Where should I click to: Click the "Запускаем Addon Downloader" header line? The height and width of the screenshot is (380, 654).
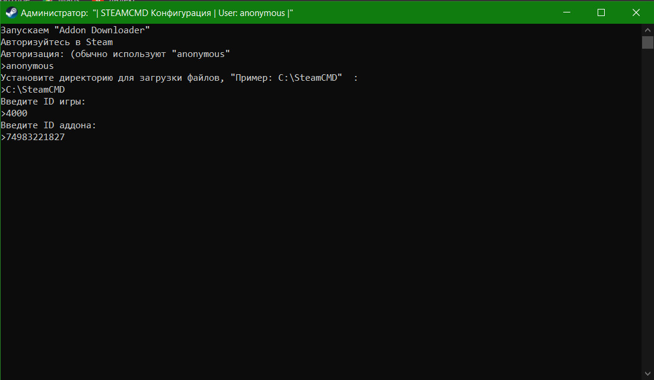[x=74, y=30]
